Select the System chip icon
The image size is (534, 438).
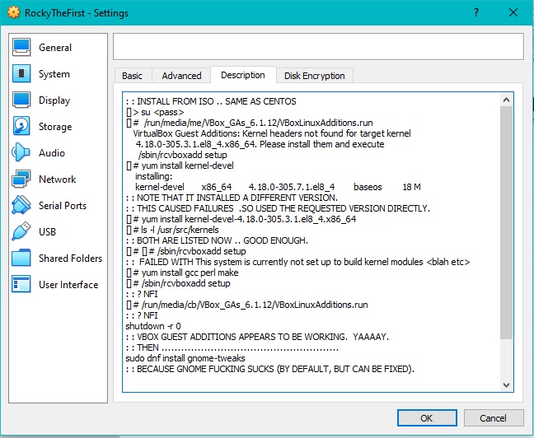click(x=21, y=73)
